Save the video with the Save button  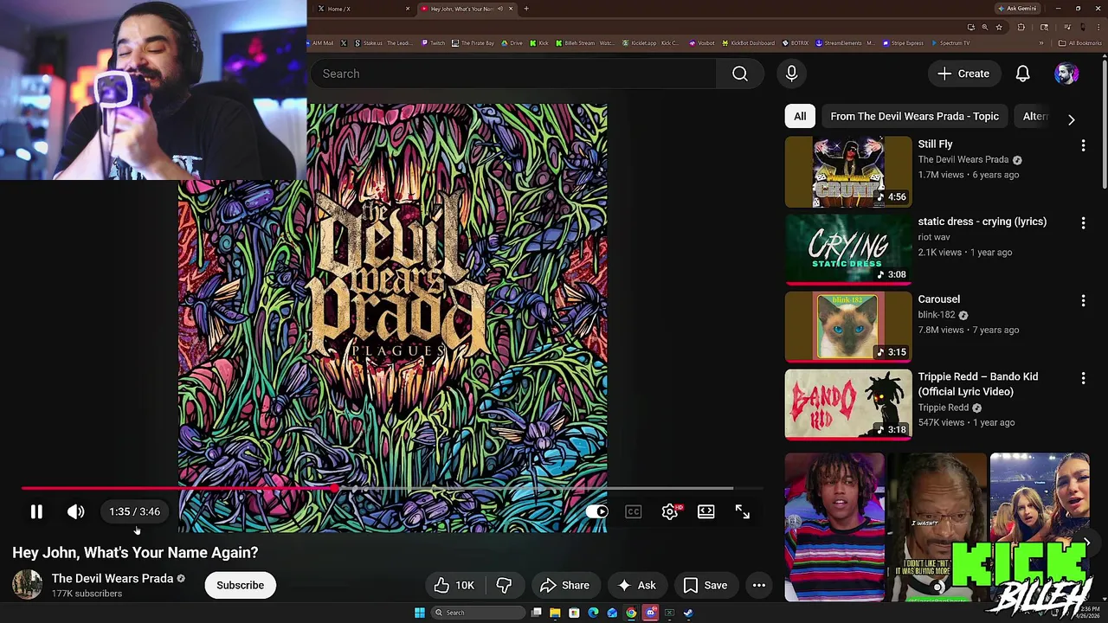[705, 585]
